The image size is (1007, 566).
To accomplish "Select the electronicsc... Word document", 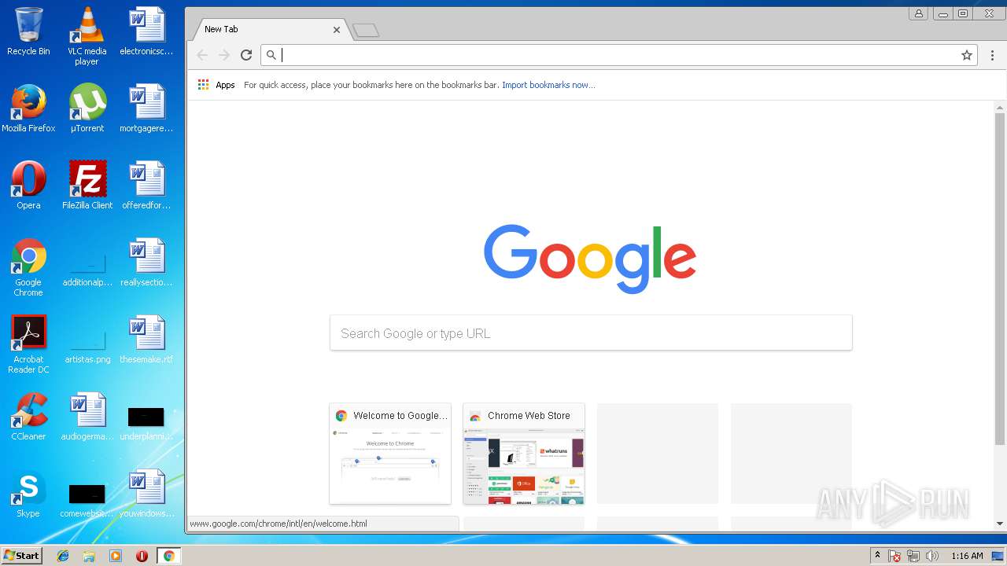I will tap(146, 31).
